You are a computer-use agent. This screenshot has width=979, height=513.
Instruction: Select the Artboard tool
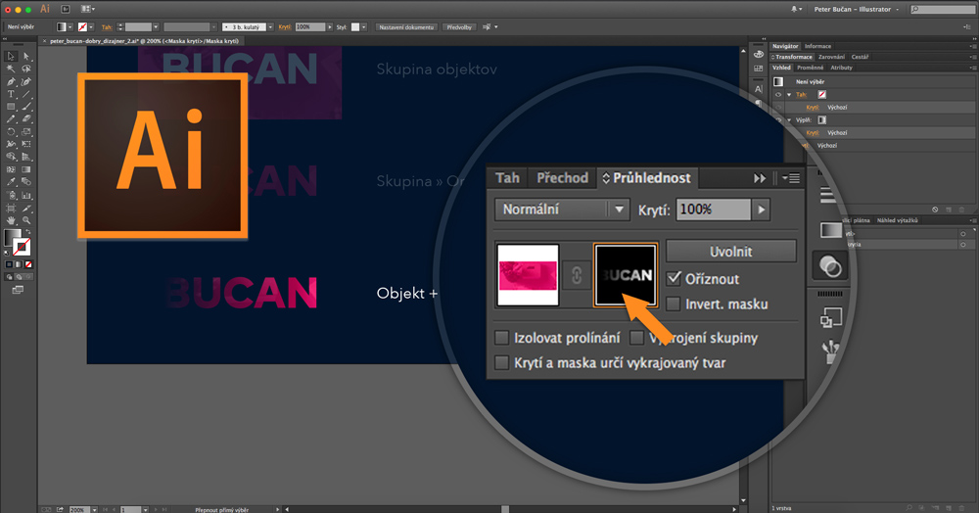click(x=11, y=208)
